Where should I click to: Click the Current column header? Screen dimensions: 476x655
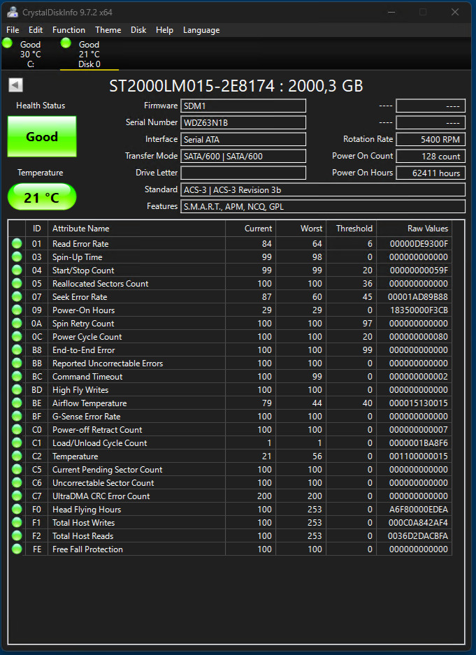point(250,229)
